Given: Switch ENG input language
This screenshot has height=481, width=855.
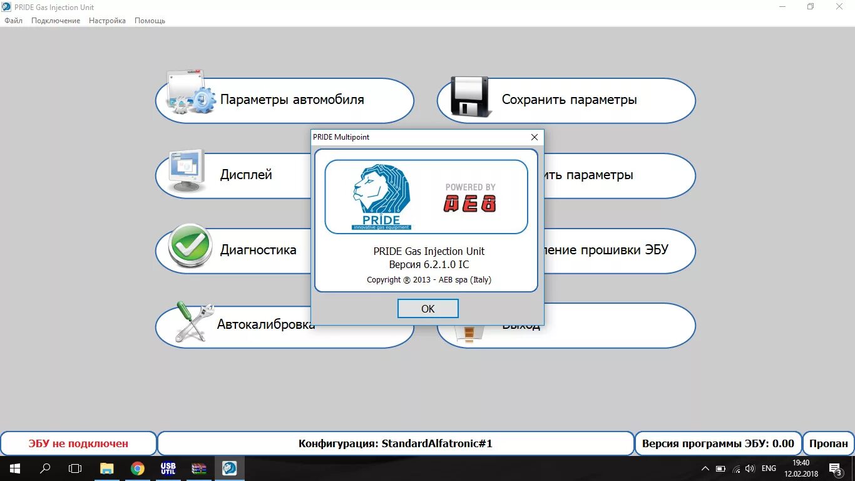Looking at the screenshot, I should click(x=769, y=468).
